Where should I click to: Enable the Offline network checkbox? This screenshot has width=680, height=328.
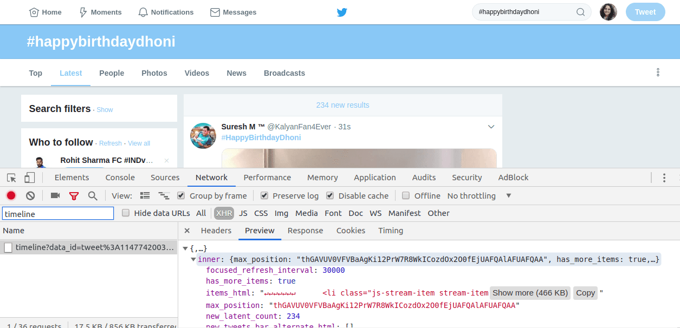coord(406,195)
